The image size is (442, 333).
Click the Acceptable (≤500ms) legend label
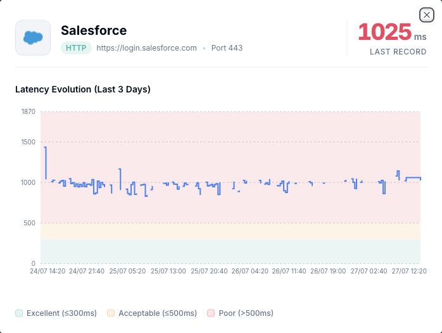click(158, 313)
